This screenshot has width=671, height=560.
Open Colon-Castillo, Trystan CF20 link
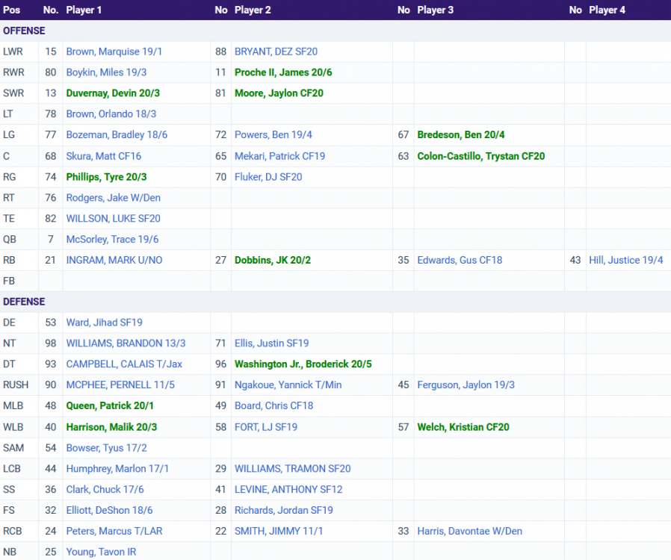[481, 156]
